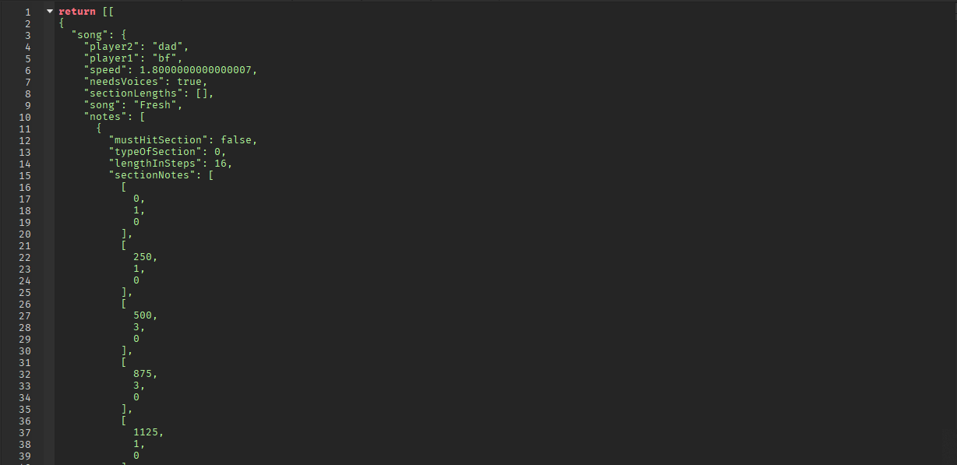
Task: Click the "needsVoices" true value
Action: pos(189,82)
